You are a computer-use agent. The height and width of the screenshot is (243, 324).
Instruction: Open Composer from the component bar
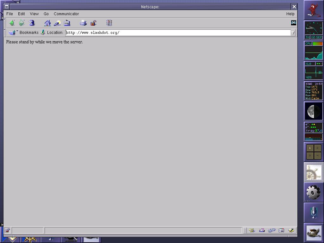point(291,230)
